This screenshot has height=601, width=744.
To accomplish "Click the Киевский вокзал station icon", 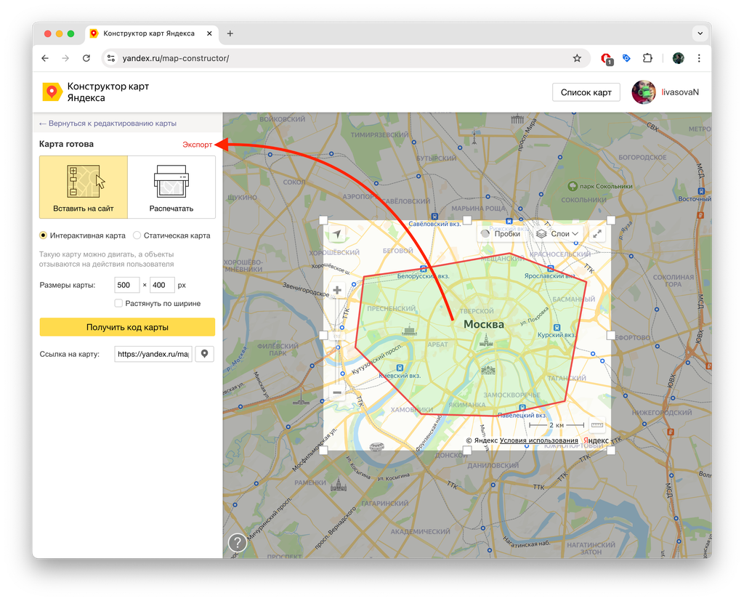I will (x=400, y=368).
